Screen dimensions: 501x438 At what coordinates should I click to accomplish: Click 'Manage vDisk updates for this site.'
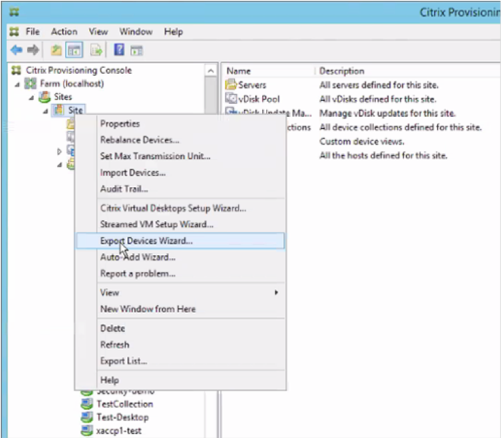pyautogui.click(x=387, y=113)
